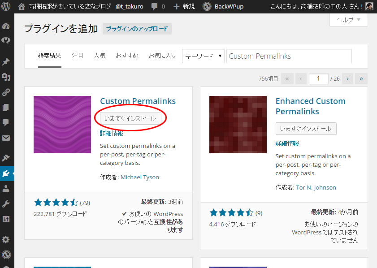
Task: Switch to the 人気 tab
Action: [100, 56]
